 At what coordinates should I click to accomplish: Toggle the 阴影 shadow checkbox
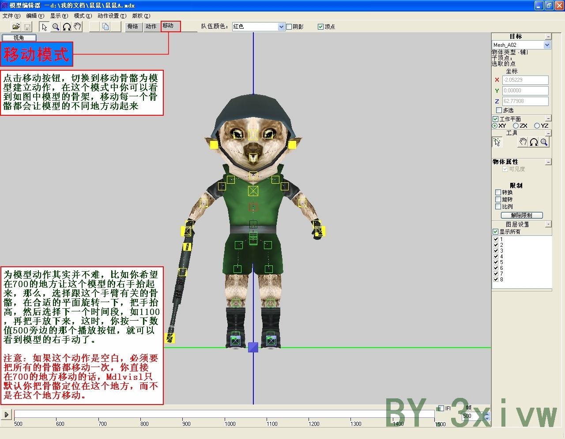289,27
